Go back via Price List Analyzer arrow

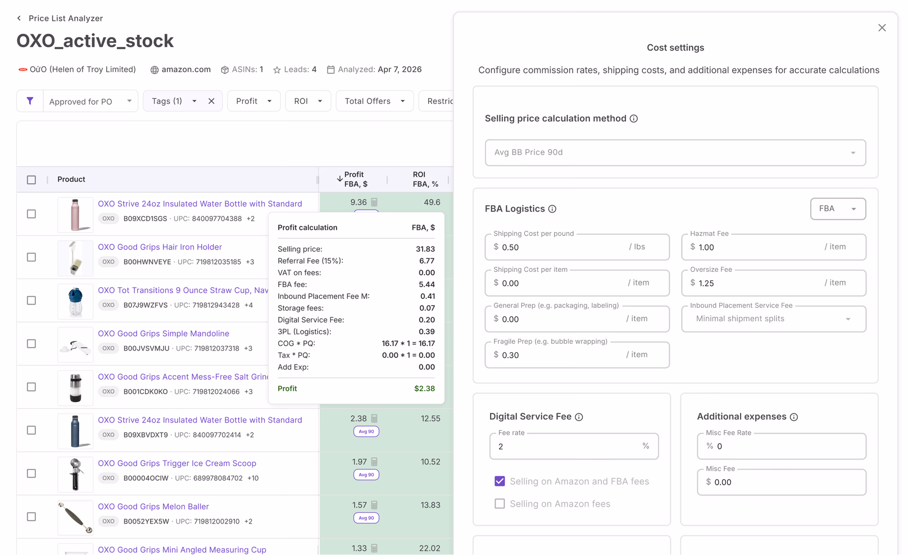coord(19,19)
